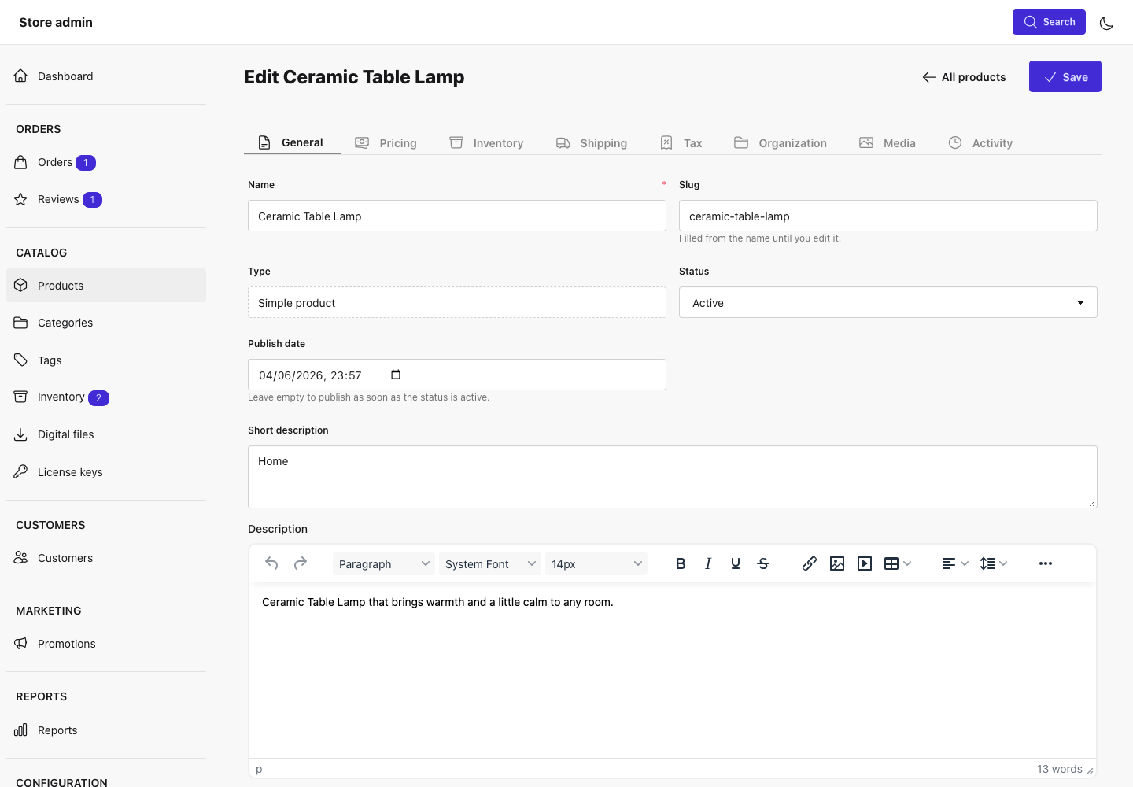Click the Search button

tap(1049, 22)
